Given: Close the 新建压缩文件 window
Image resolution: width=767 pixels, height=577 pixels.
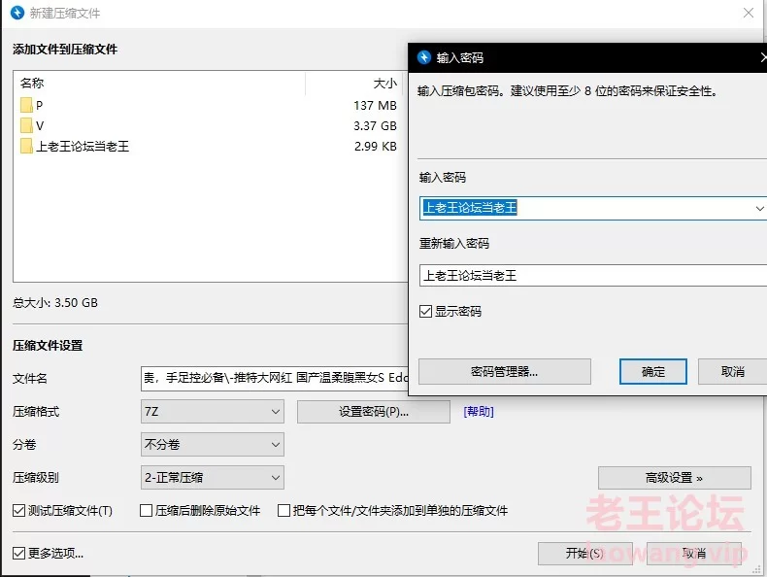Looking at the screenshot, I should pos(748,13).
